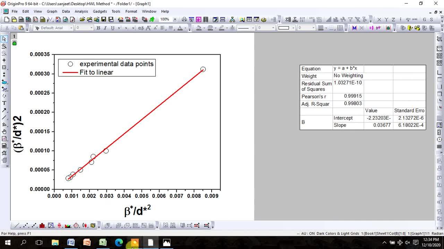The image size is (444, 249).
Task: Toggle italic text formatting
Action: click(105, 28)
